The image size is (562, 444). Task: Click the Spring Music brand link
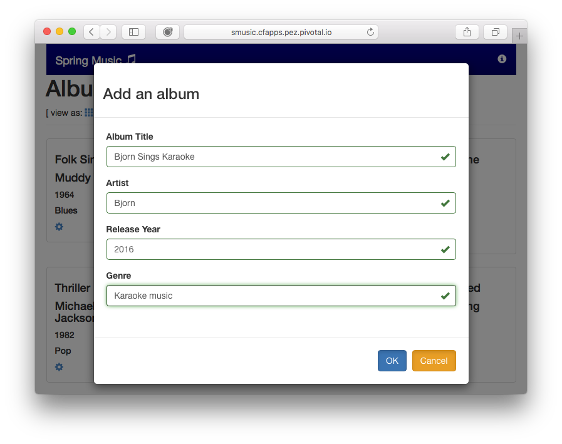point(95,60)
